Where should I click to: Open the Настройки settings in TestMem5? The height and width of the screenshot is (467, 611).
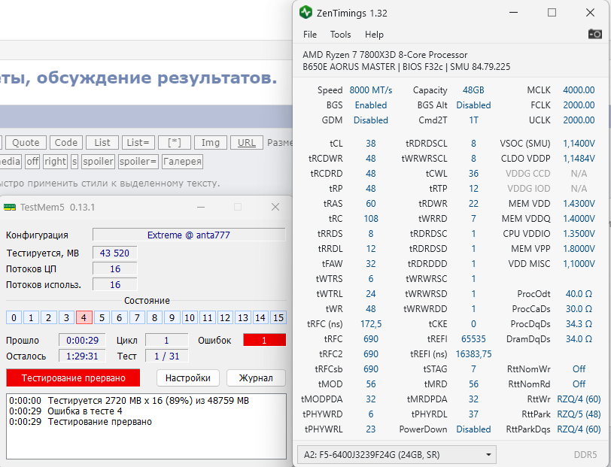(x=188, y=378)
